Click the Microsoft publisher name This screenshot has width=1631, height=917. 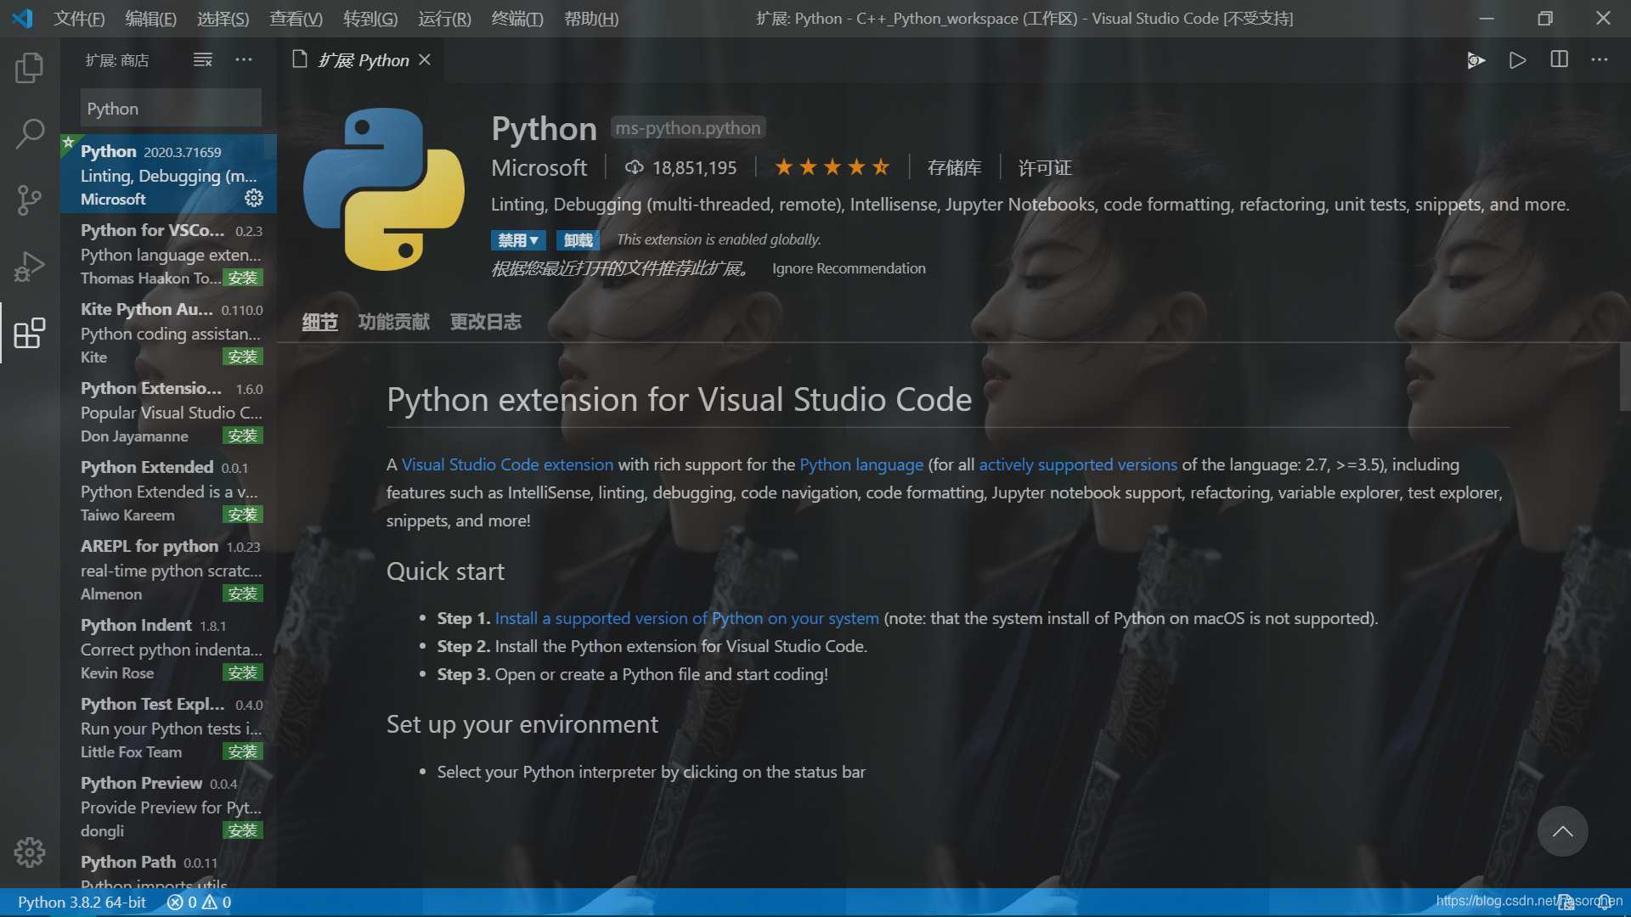(x=539, y=167)
